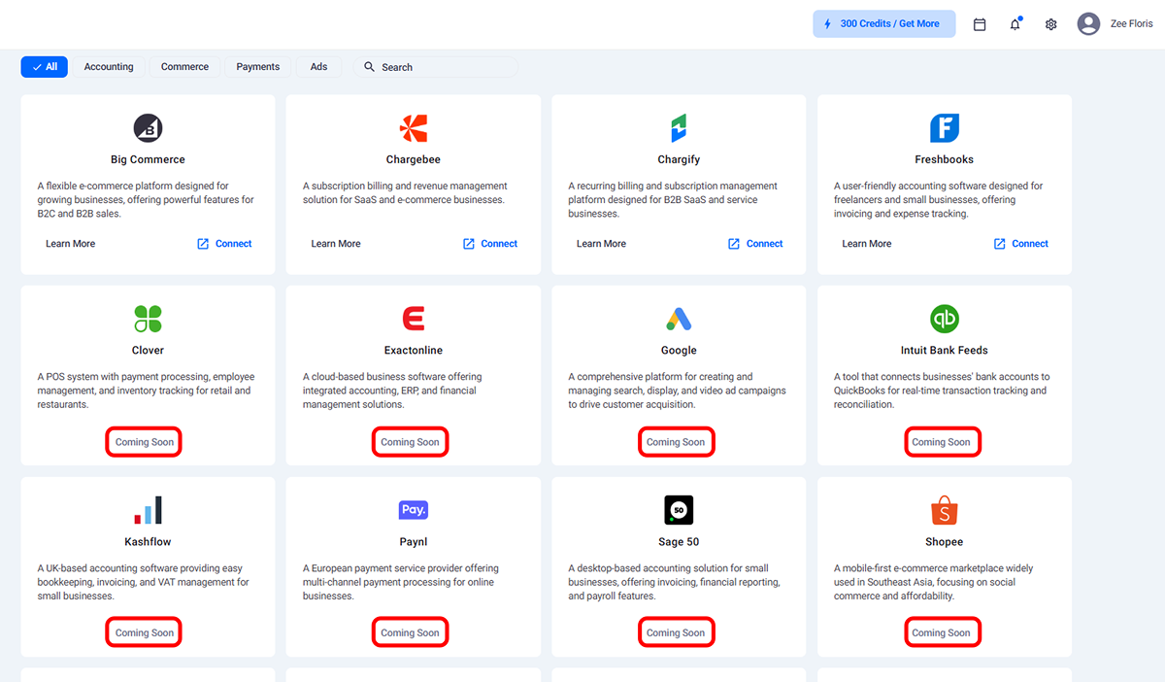Image resolution: width=1165 pixels, height=682 pixels.
Task: Click the Big Commerce logo icon
Action: (148, 128)
